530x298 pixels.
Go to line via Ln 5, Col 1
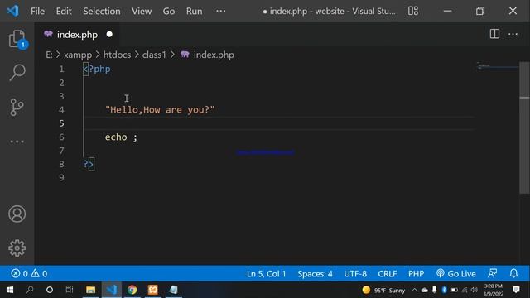[x=266, y=273]
